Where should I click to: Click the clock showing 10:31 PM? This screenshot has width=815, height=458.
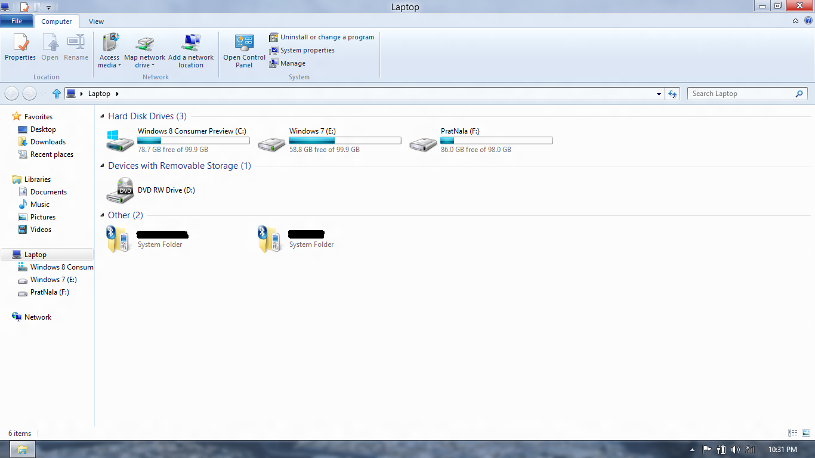(783, 450)
